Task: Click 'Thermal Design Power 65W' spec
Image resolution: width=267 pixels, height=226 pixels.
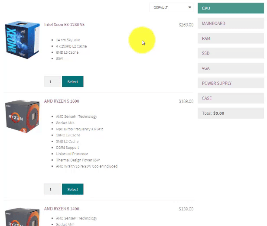Action: pos(78,160)
